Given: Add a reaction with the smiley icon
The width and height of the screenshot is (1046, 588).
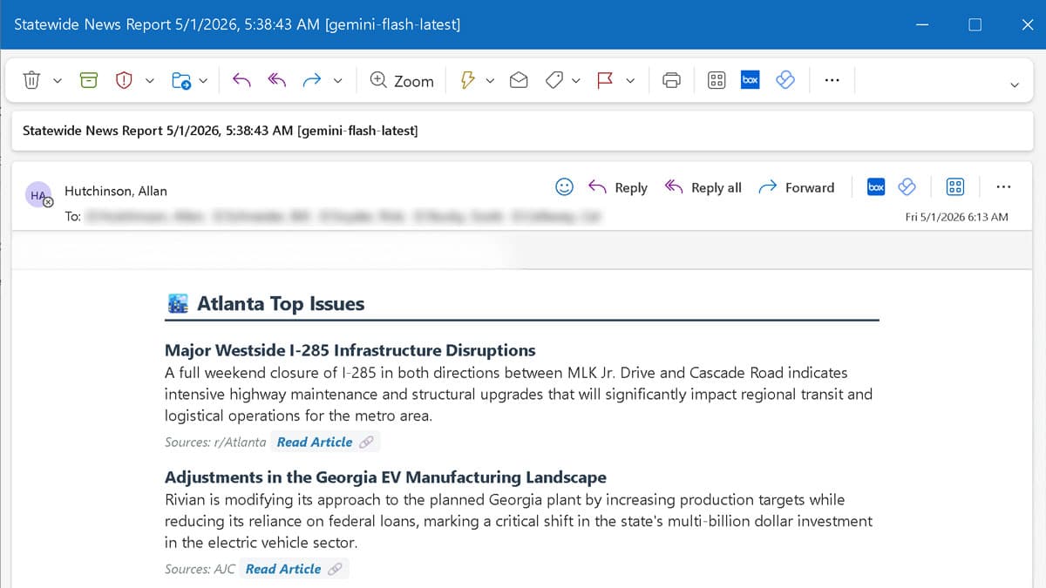Looking at the screenshot, I should (x=565, y=186).
